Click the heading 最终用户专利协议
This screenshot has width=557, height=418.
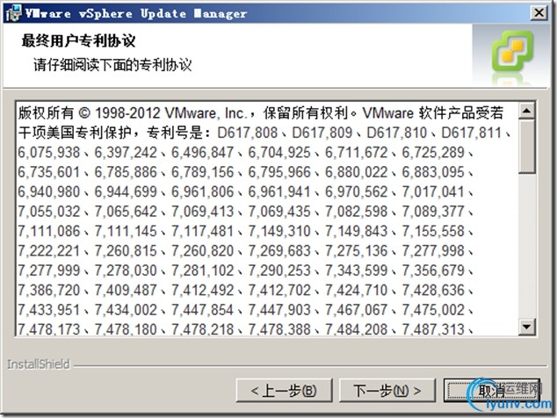click(78, 40)
